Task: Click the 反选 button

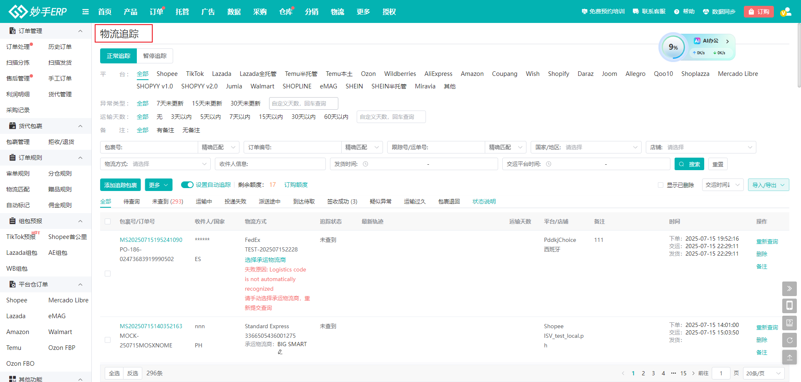Action: [133, 373]
